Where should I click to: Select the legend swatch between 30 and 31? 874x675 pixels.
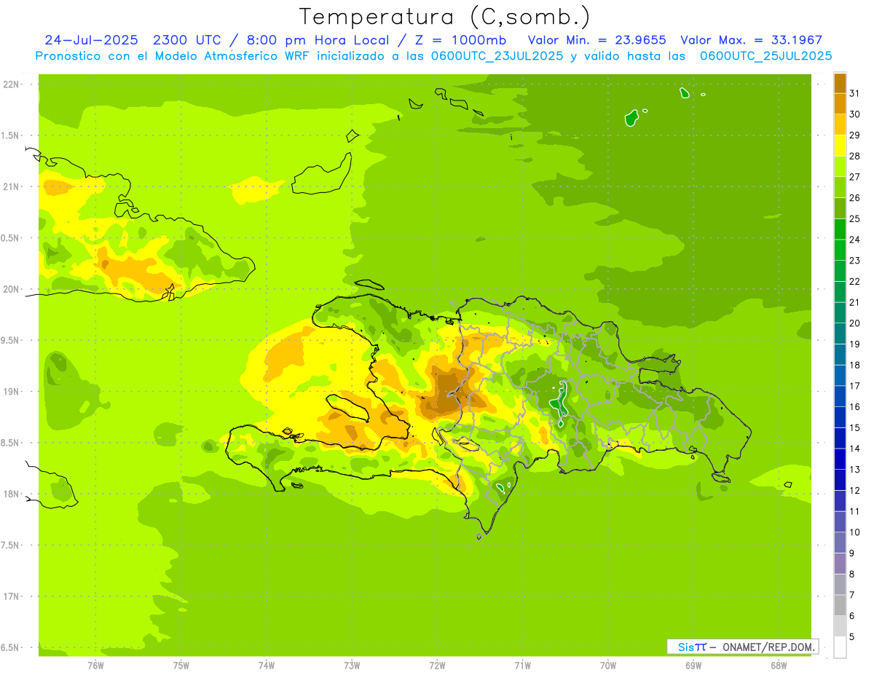840,103
